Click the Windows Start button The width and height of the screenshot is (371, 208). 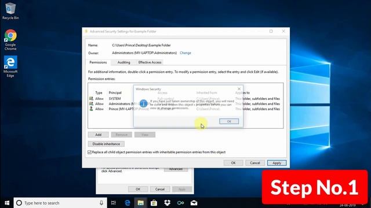(7, 203)
